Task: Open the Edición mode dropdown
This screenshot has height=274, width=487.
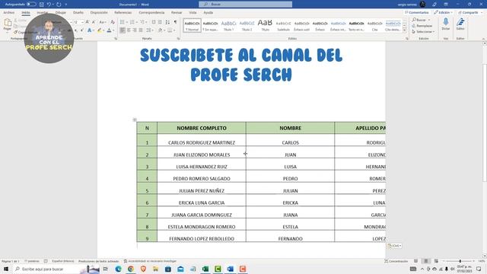Action: click(443, 12)
